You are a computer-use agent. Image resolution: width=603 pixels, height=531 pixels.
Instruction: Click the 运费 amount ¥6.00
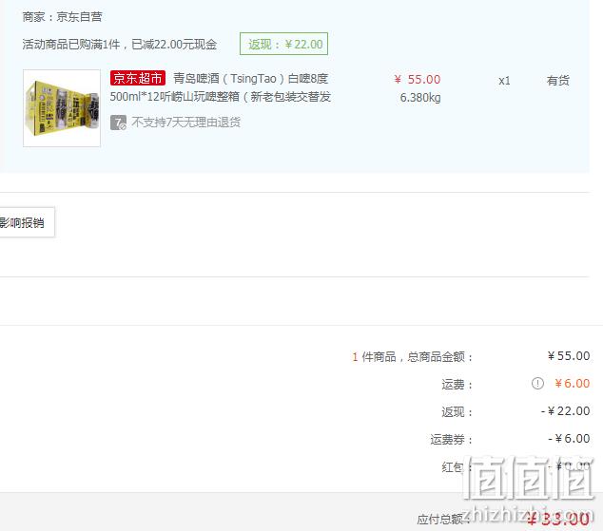click(573, 383)
